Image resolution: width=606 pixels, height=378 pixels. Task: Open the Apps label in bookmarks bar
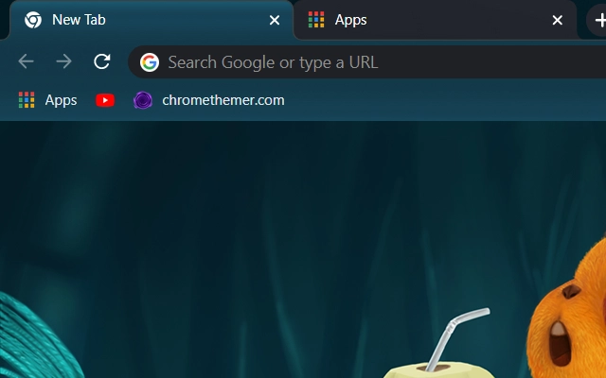coord(61,100)
